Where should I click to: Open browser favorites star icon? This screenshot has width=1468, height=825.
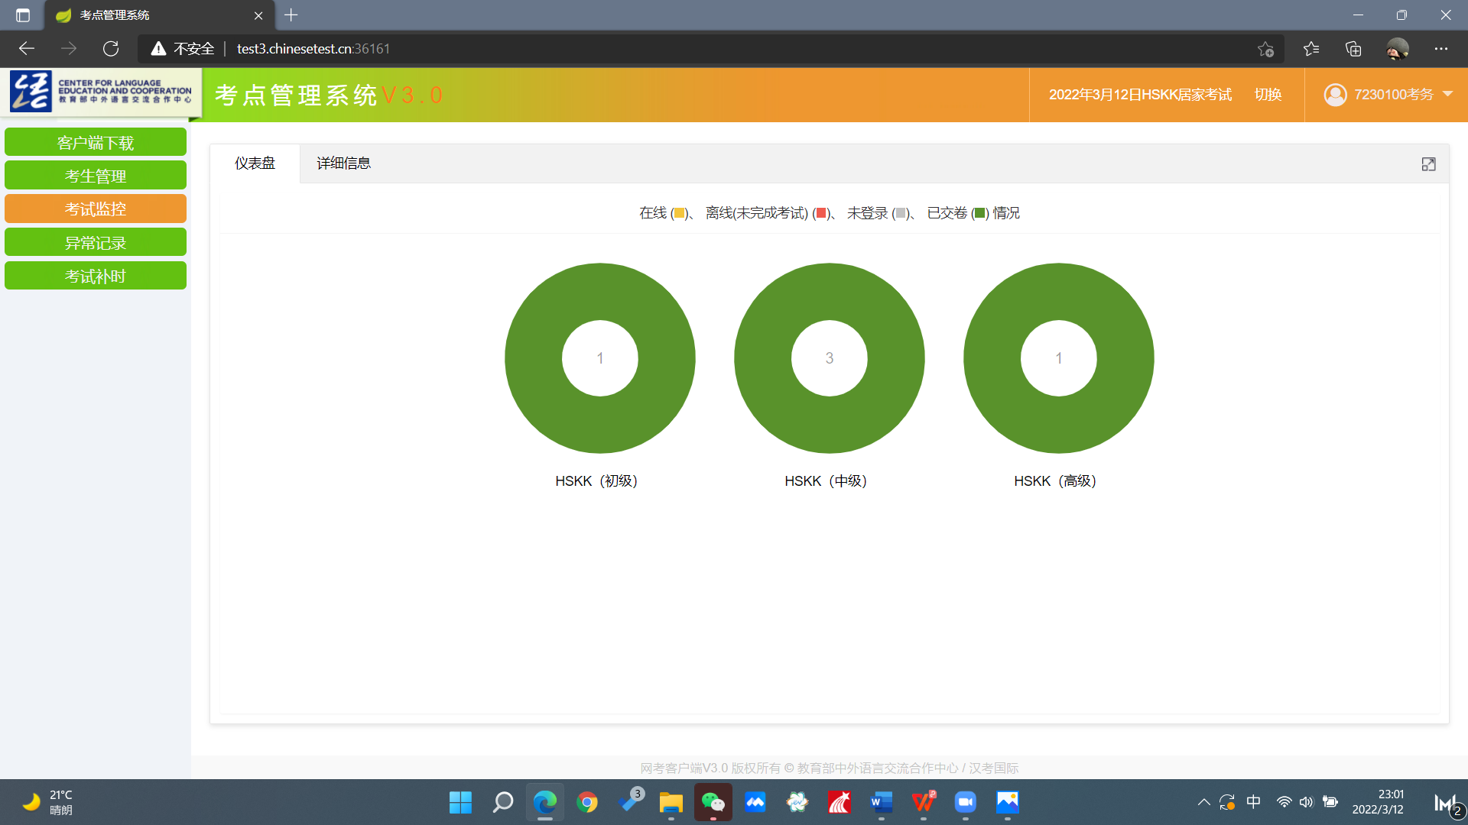tap(1311, 49)
